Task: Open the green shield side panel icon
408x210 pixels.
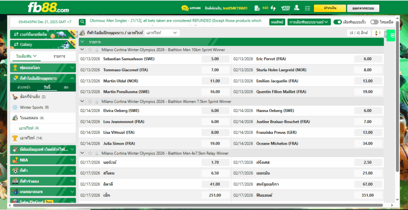Action: click(392, 35)
